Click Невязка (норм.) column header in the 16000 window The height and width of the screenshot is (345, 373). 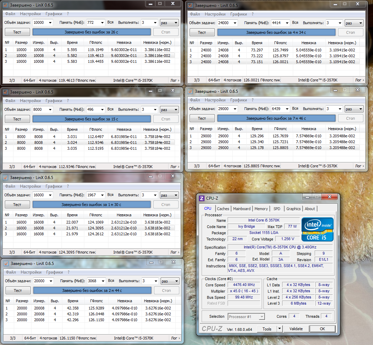pyautogui.click(x=157, y=215)
